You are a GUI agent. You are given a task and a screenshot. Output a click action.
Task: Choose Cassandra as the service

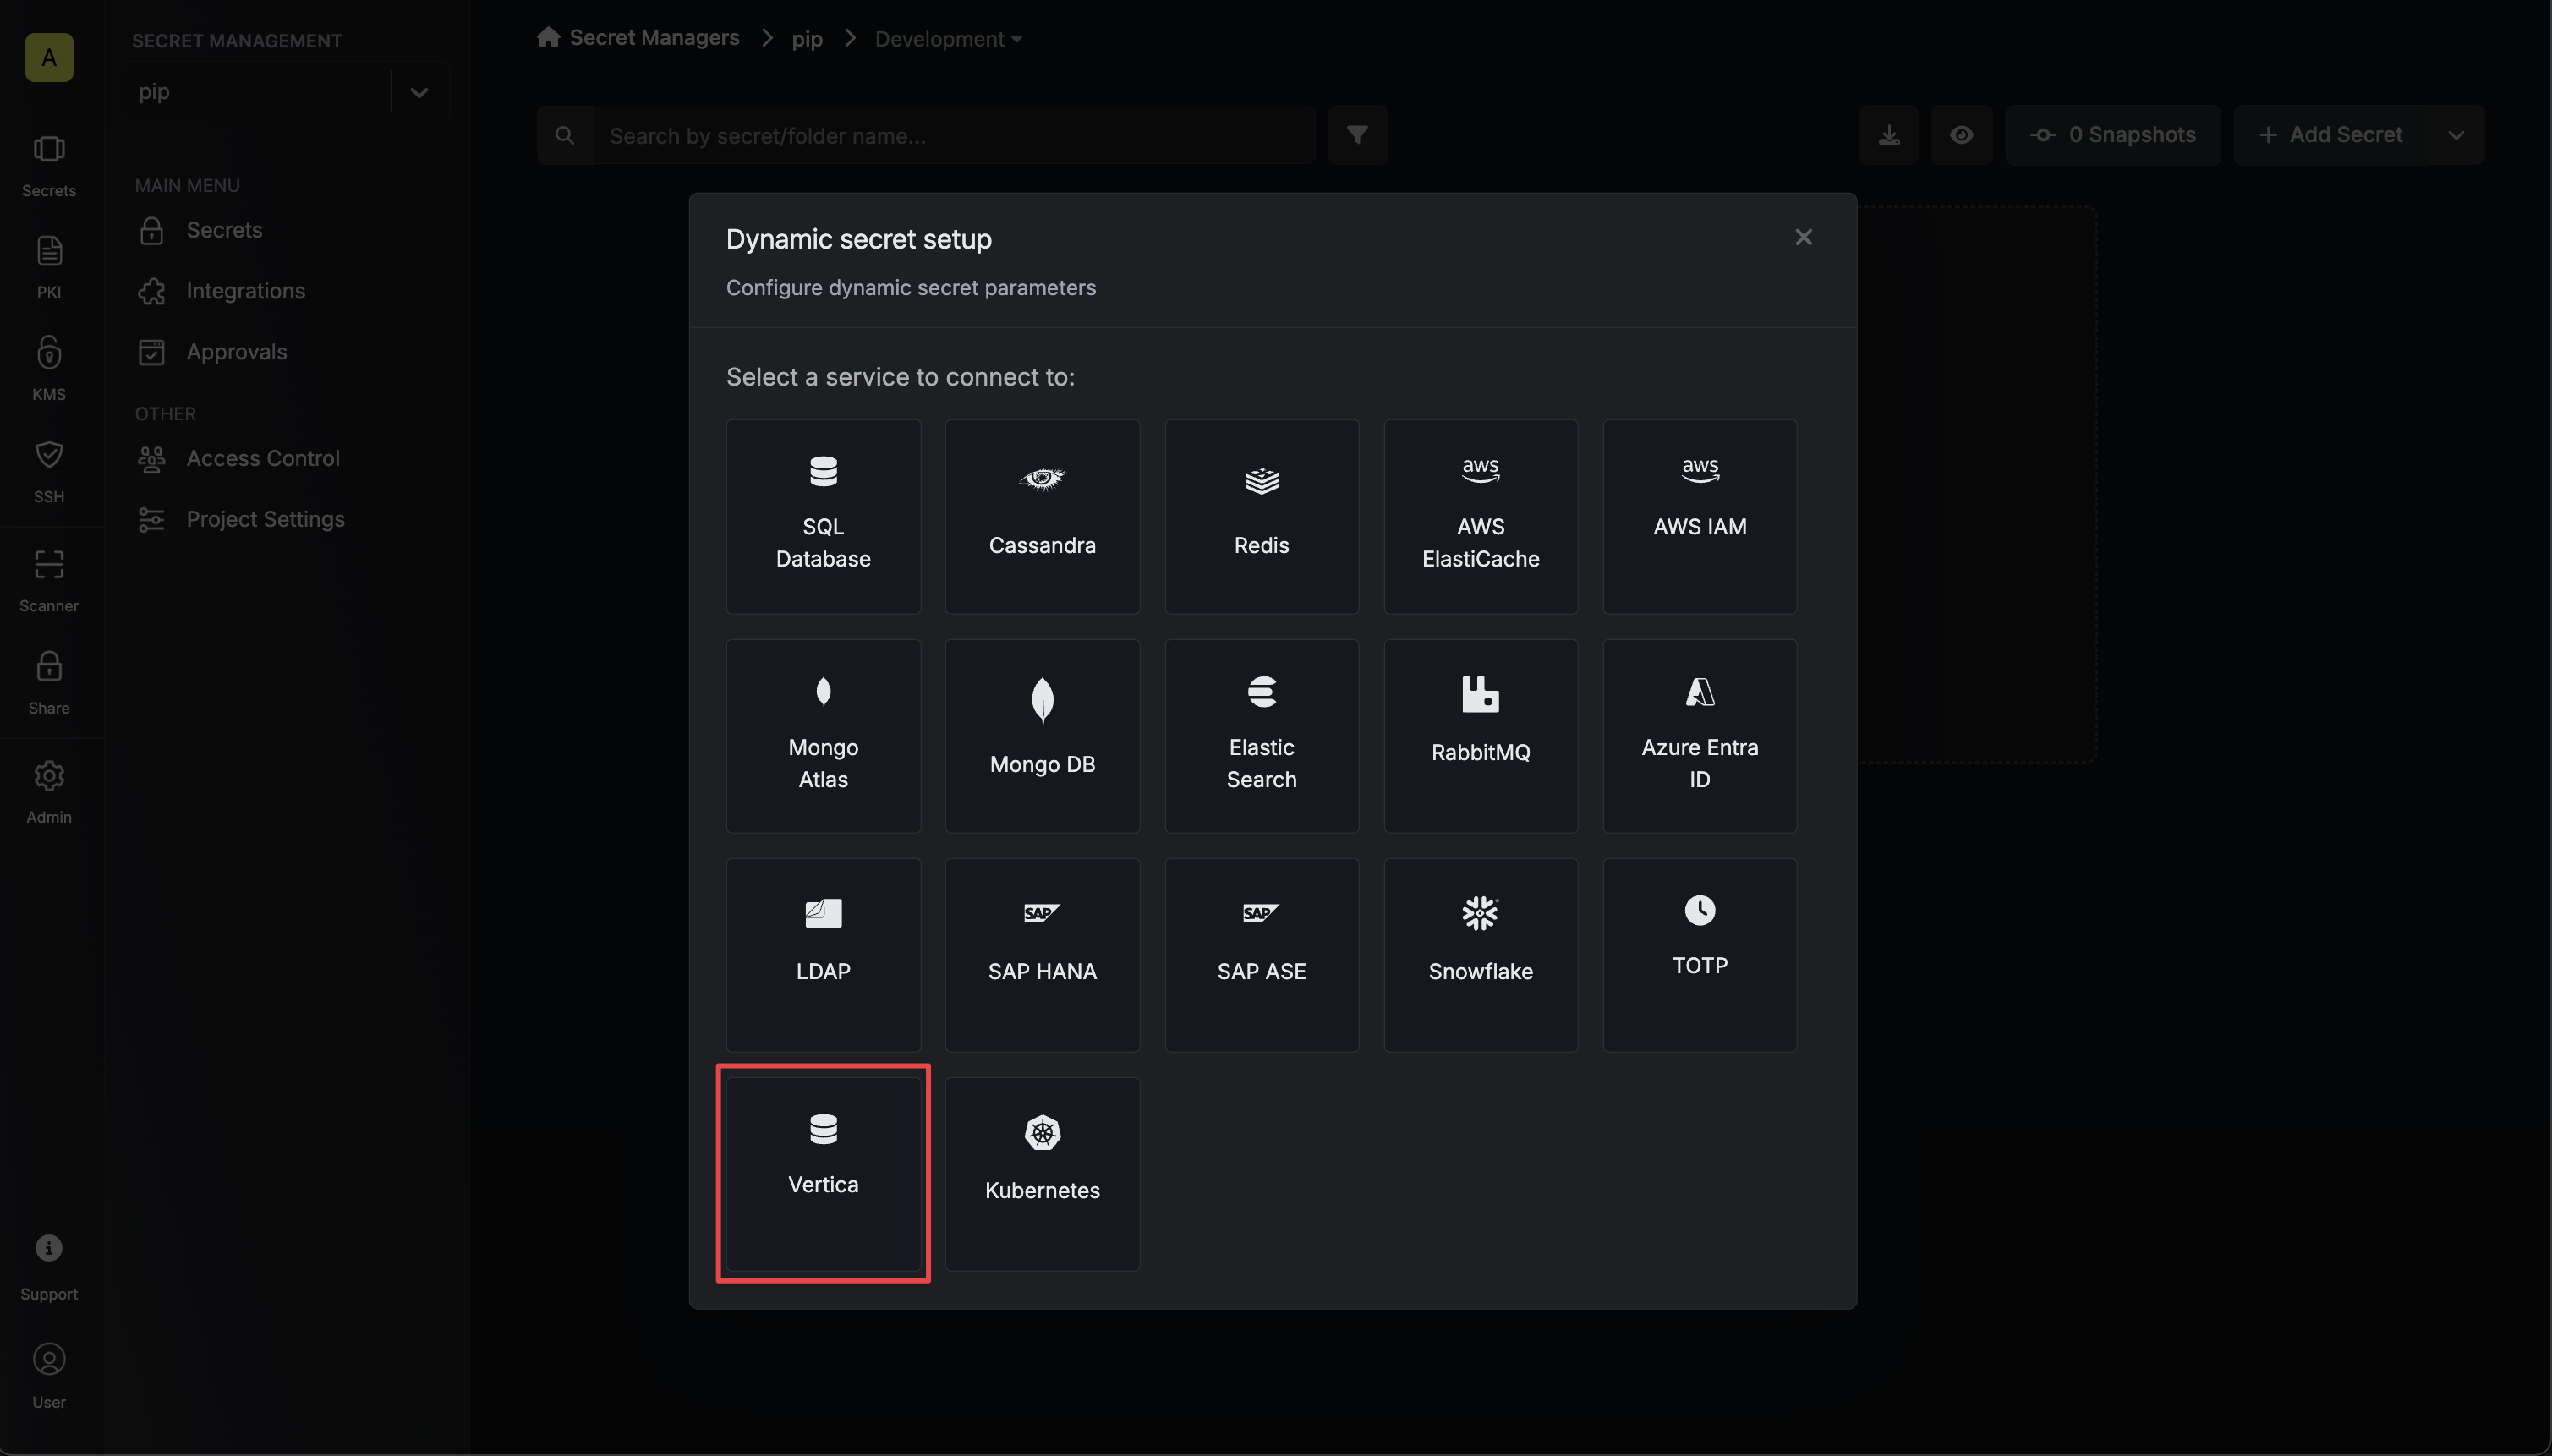pos(1042,516)
